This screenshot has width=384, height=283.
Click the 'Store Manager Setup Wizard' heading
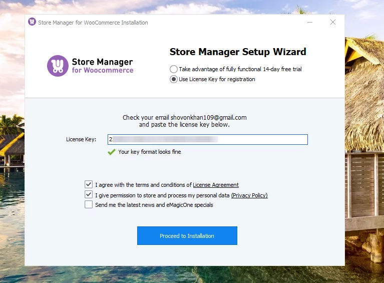pos(238,52)
